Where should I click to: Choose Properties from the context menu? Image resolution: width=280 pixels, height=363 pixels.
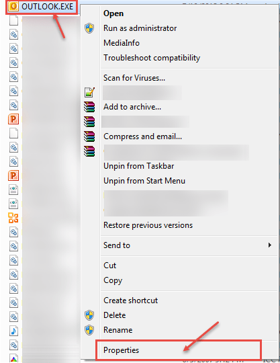click(x=121, y=350)
